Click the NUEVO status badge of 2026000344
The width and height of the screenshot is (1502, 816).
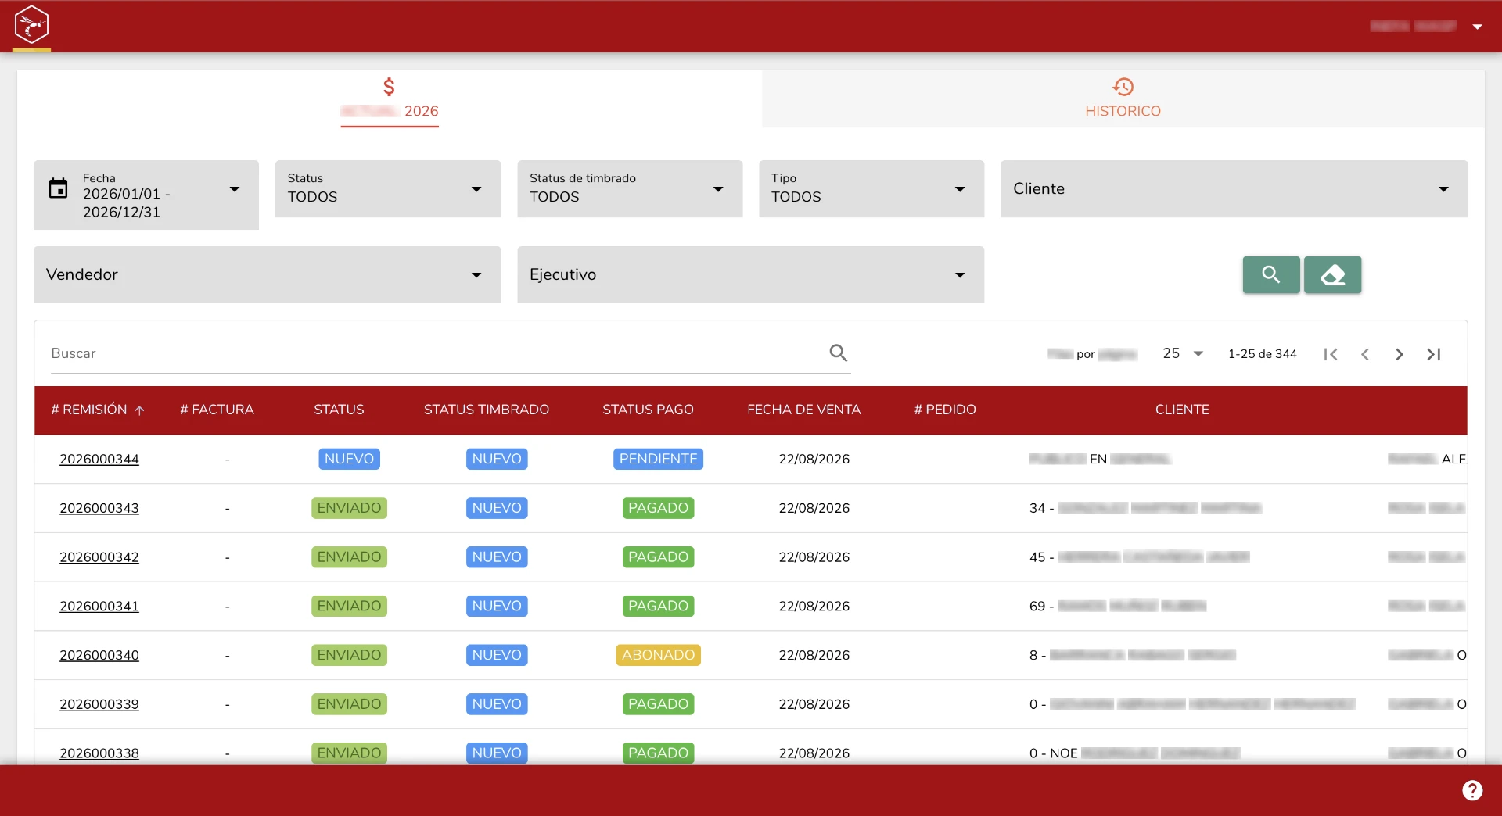click(x=349, y=459)
